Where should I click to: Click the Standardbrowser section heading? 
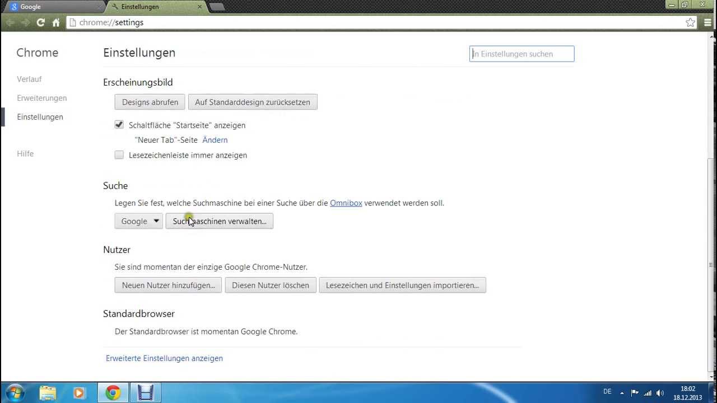(x=139, y=314)
